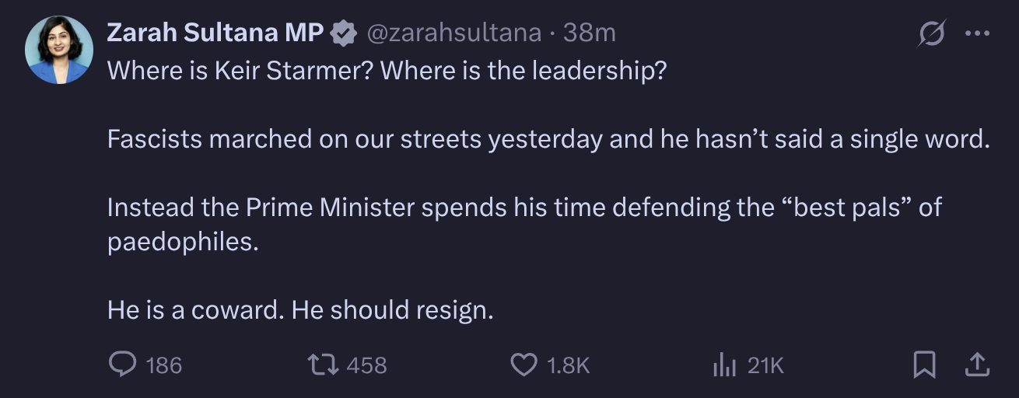
Task: Click the share upload arrow icon
Action: 978,365
